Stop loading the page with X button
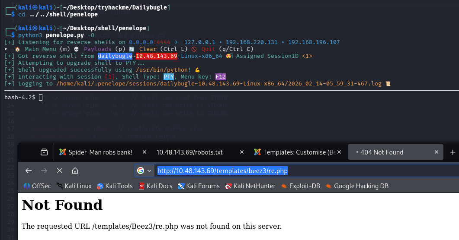The height and width of the screenshot is (240, 459). click(60, 171)
